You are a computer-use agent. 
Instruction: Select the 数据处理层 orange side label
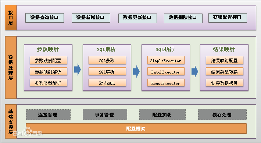click(x=11, y=67)
